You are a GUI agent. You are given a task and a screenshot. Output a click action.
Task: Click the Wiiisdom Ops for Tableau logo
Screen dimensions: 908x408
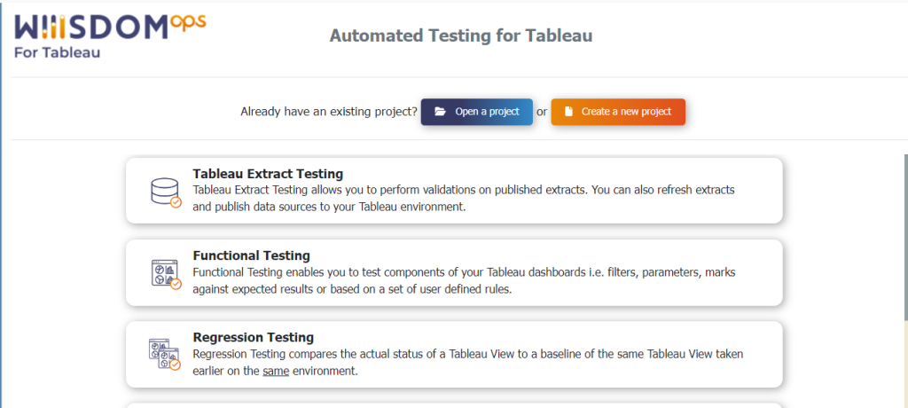[110, 36]
